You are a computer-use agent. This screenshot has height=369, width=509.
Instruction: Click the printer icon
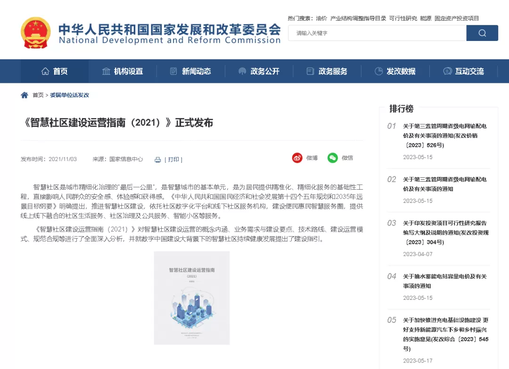click(158, 160)
